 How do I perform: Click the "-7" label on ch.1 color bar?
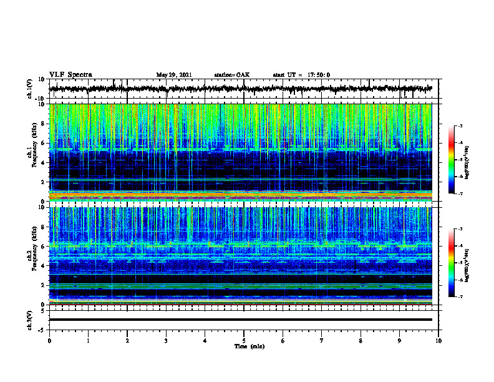point(460,193)
